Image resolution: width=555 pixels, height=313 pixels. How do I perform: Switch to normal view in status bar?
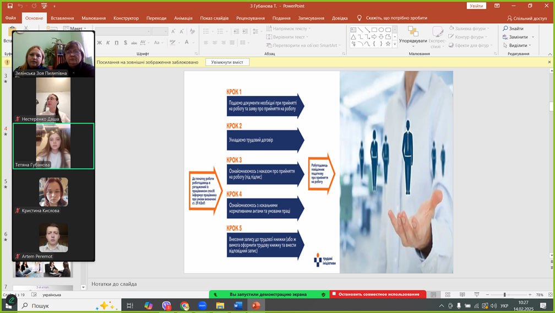click(x=434, y=295)
